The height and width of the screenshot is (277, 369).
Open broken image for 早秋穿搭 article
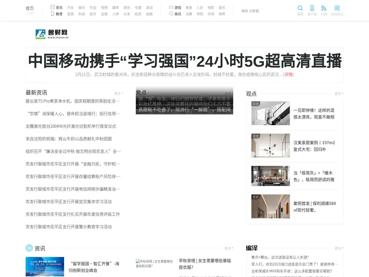pos(154,264)
